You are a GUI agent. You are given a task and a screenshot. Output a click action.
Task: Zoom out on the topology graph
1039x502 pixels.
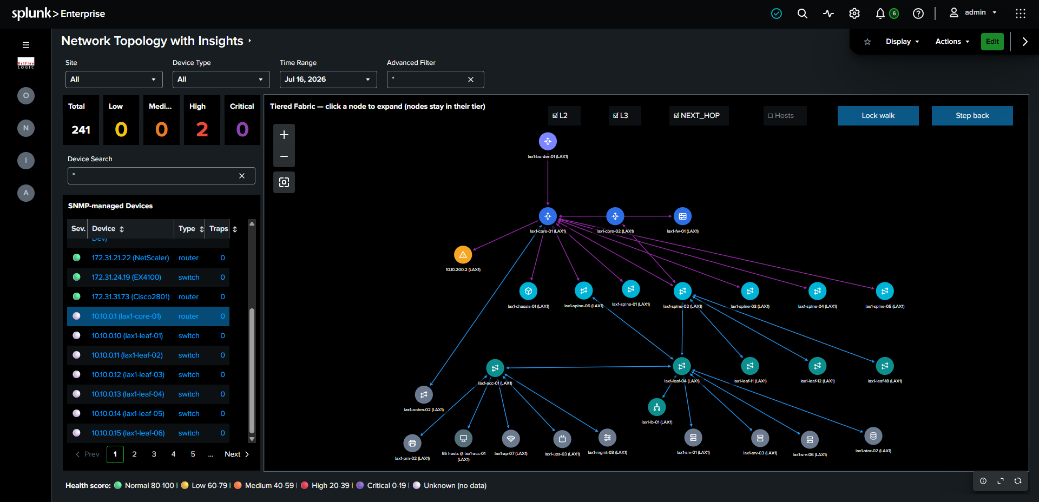[284, 156]
